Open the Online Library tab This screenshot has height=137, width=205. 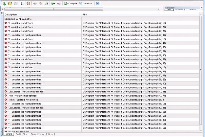coord(37,134)
